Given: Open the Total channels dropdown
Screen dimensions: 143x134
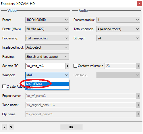Looking at the screenshot, I should (x=118, y=29).
